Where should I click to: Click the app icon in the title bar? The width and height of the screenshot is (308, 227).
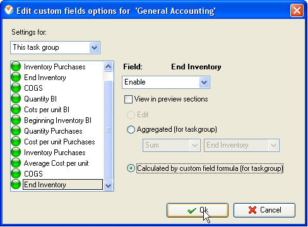[x=9, y=11]
